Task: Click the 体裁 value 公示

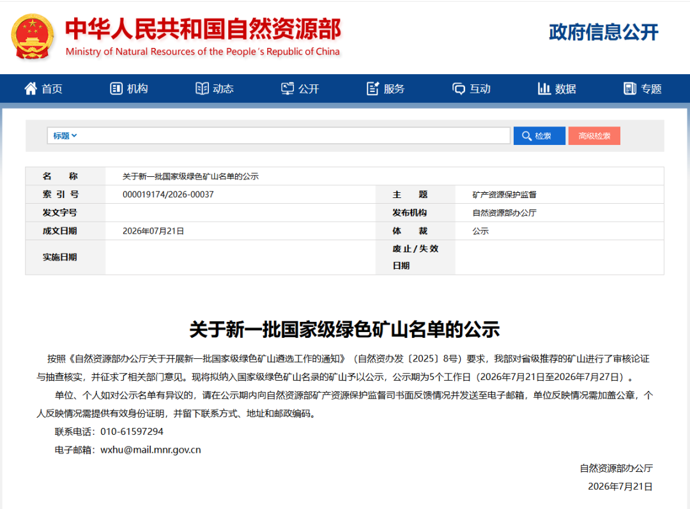Action: click(x=480, y=231)
